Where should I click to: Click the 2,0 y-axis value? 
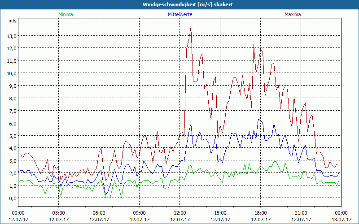pos(13,173)
